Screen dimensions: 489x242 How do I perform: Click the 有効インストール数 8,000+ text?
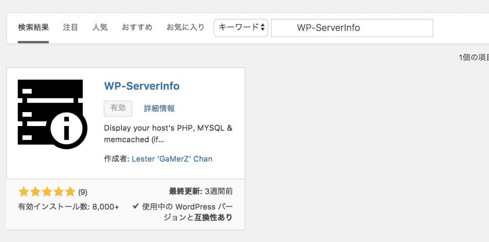tap(69, 207)
